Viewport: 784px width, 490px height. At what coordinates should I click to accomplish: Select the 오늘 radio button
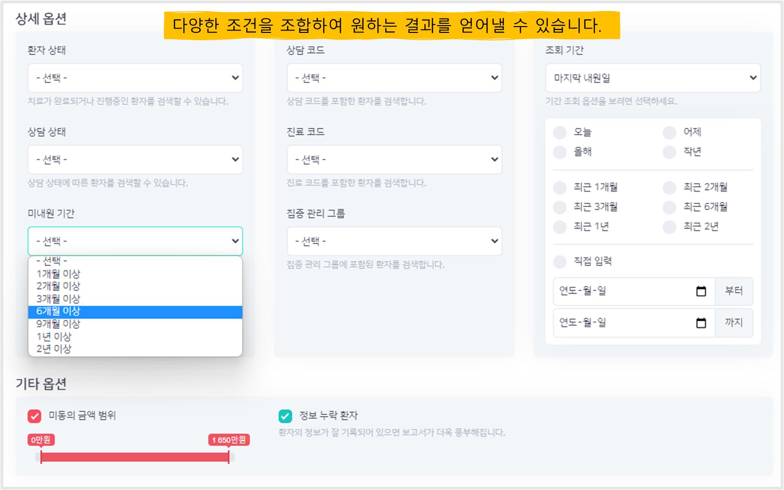[560, 133]
